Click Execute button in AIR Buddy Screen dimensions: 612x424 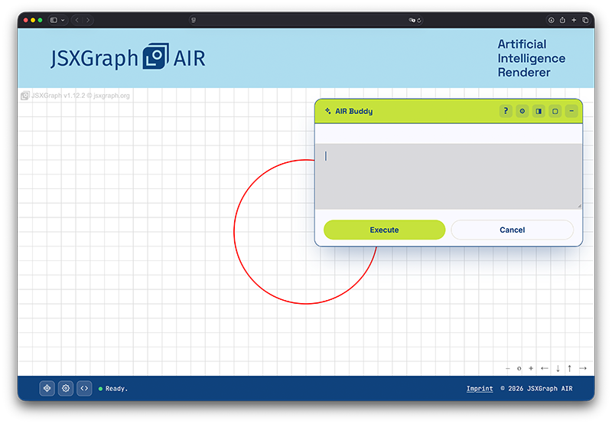coord(385,230)
